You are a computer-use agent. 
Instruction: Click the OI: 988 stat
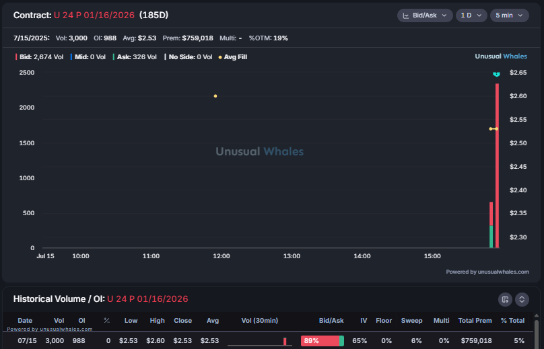click(x=105, y=38)
